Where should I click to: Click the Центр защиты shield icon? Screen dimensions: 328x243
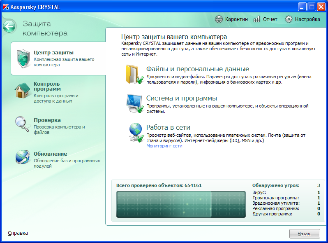pyautogui.click(x=23, y=59)
